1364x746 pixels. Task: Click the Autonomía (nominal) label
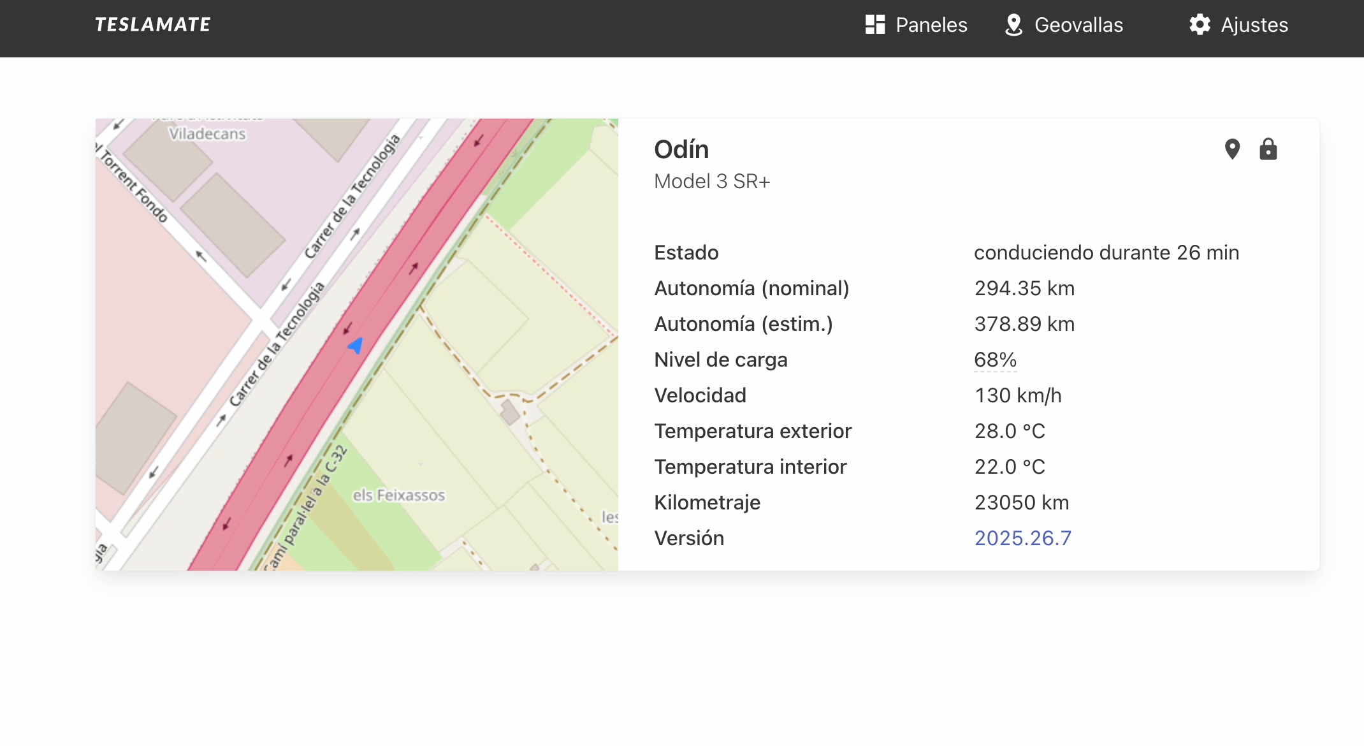751,288
